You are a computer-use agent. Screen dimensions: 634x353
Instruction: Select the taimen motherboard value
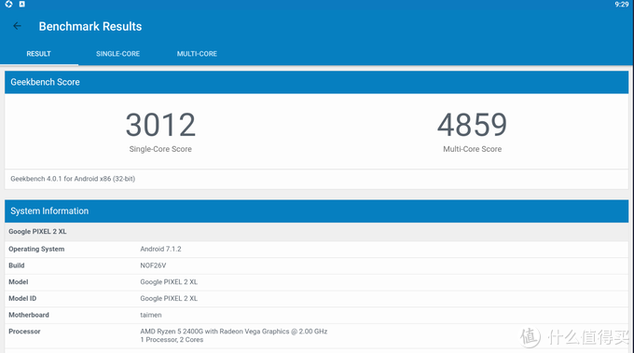[x=151, y=315]
